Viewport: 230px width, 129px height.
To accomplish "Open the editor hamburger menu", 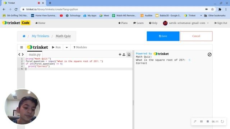I will 22,47.
